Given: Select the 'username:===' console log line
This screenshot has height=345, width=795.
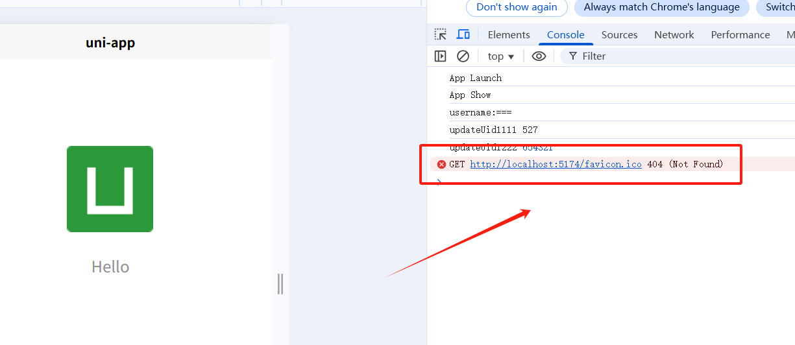Looking at the screenshot, I should [480, 112].
